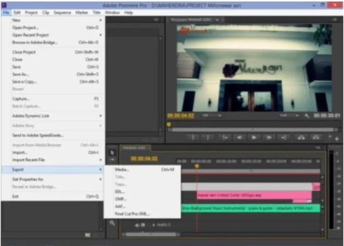
Task: Select the Zoom magnifier tool
Action: (x=112, y=223)
